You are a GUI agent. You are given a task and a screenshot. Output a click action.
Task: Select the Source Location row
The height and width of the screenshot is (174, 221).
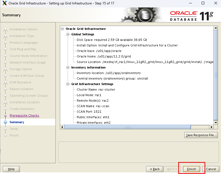point(145,62)
